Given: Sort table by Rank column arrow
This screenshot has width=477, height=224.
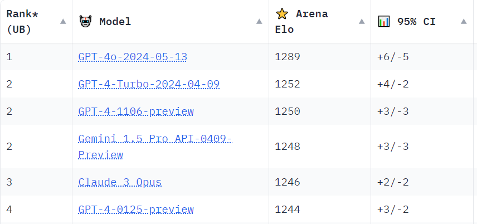Looking at the screenshot, I should (63, 21).
